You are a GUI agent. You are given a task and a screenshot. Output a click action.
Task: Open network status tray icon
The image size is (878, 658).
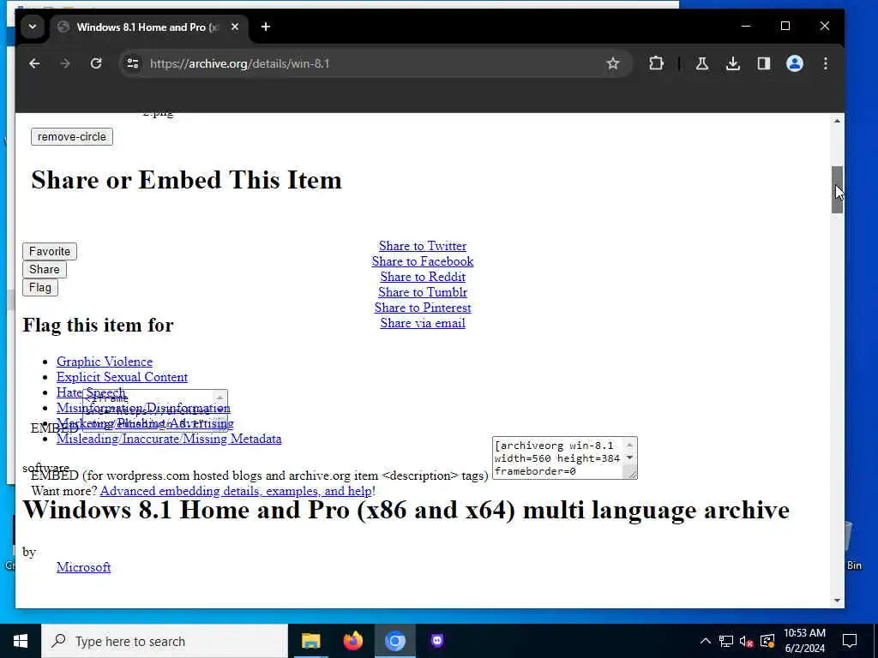point(726,641)
